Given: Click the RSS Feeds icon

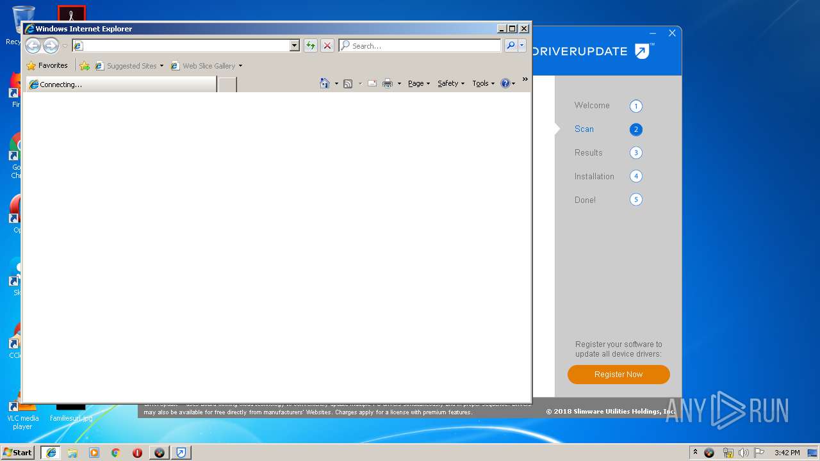Looking at the screenshot, I should 348,83.
